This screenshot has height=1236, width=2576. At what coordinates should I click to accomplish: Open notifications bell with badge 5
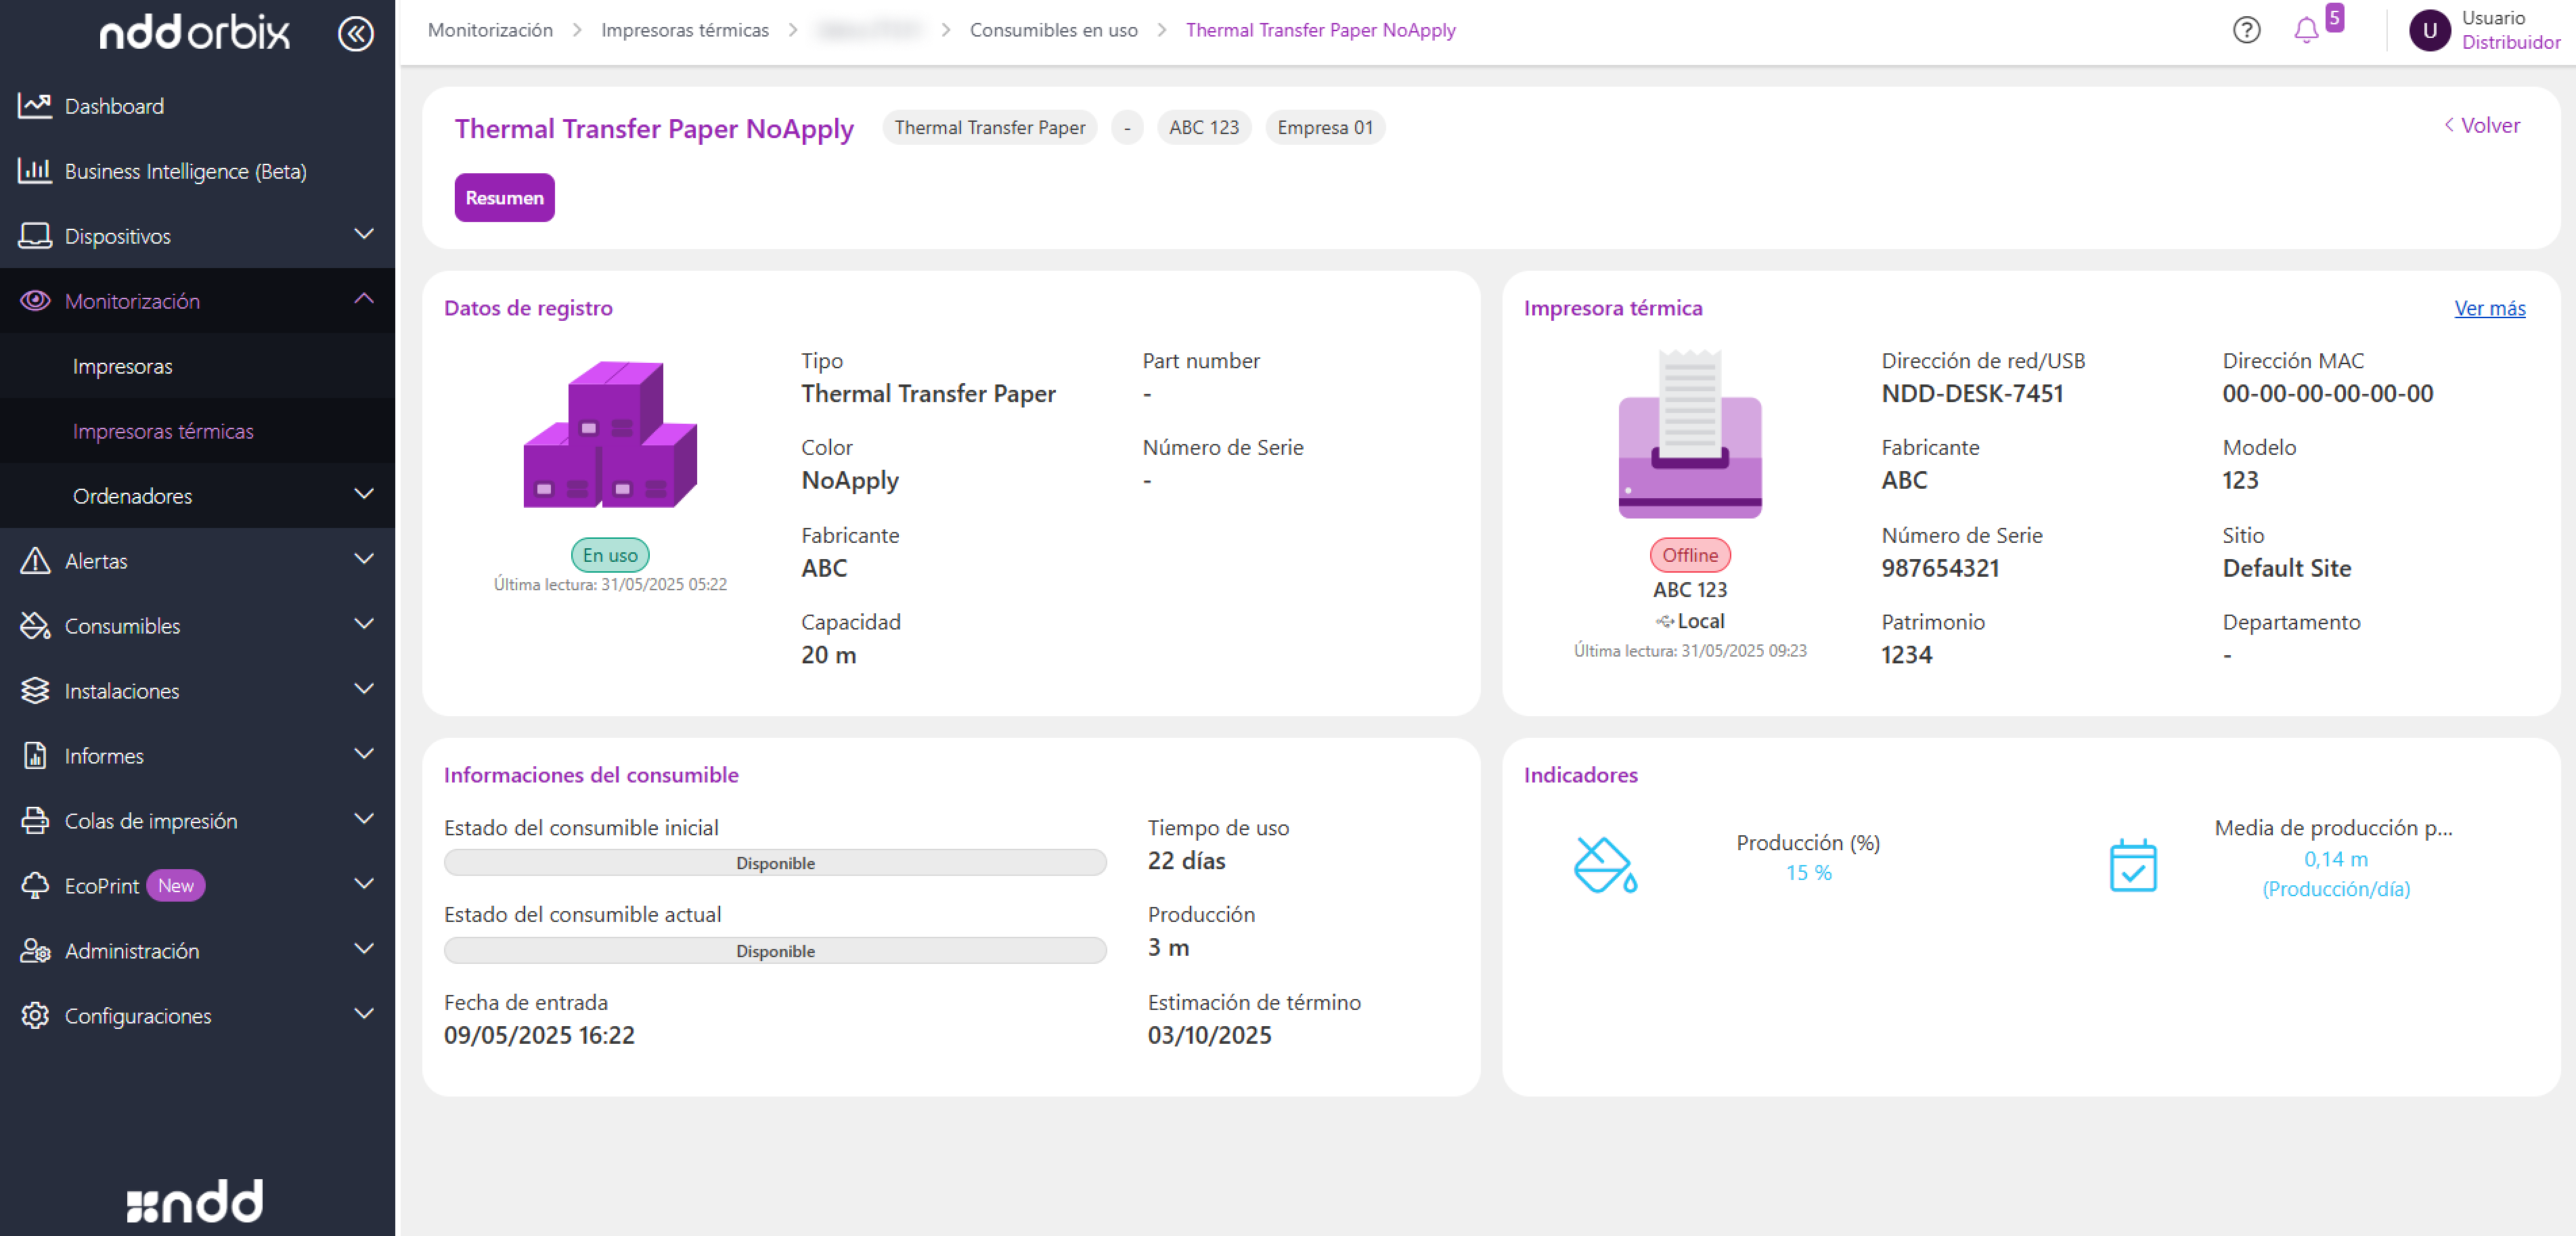2306,30
